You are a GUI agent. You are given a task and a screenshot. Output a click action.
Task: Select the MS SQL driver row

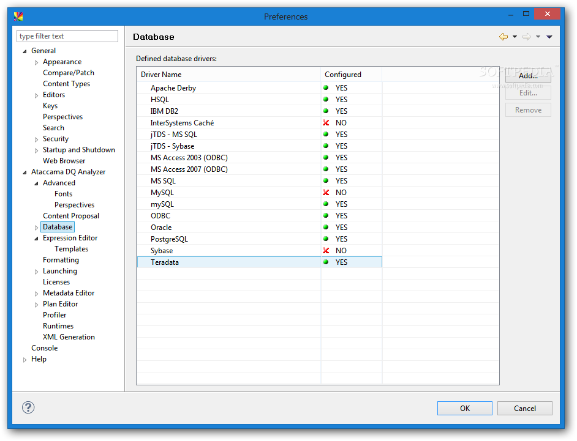coord(260,181)
